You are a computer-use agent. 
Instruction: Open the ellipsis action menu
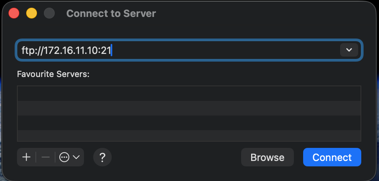tap(64, 157)
